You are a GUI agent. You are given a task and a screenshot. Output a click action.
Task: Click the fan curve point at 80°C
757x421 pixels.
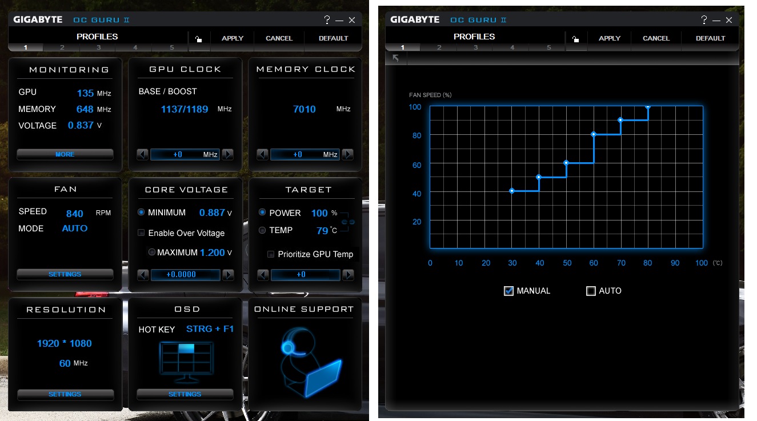click(x=648, y=106)
